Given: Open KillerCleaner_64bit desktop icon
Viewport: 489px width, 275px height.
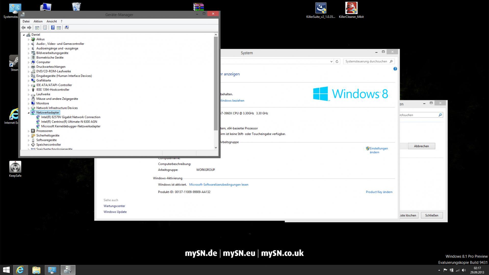Looking at the screenshot, I should (x=351, y=10).
